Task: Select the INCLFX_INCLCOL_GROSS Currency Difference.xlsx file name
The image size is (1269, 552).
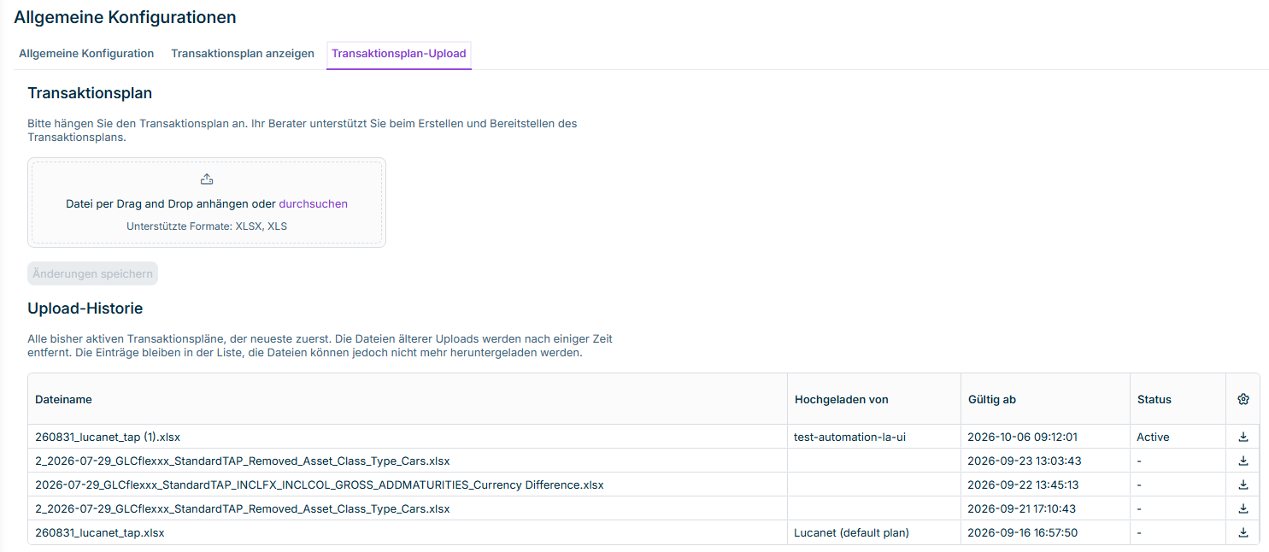Action: 320,484
